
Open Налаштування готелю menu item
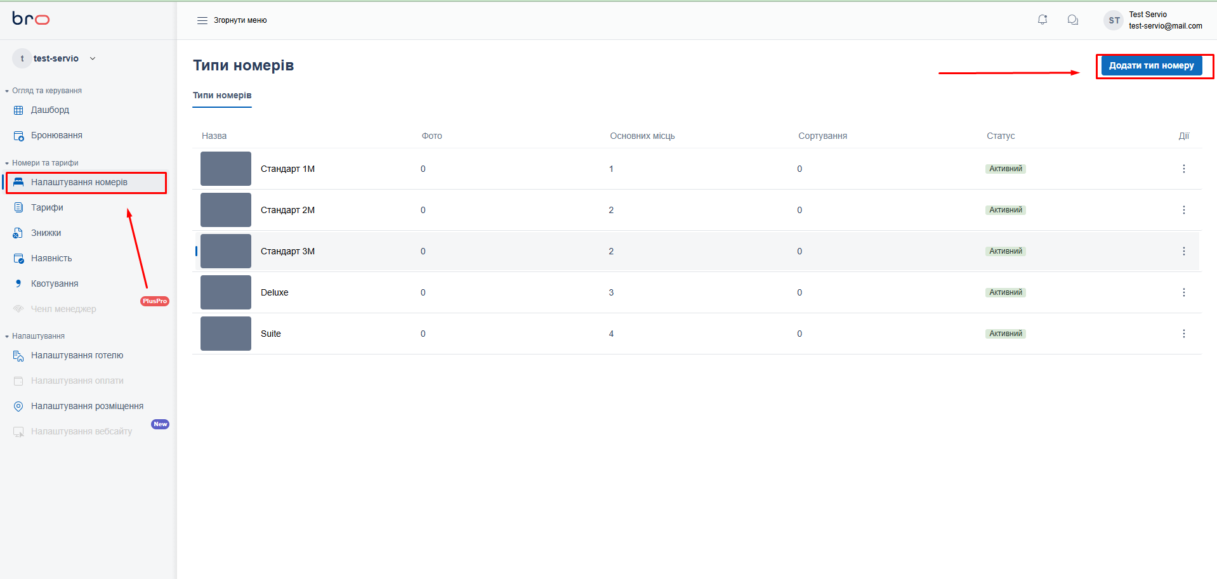pos(77,355)
